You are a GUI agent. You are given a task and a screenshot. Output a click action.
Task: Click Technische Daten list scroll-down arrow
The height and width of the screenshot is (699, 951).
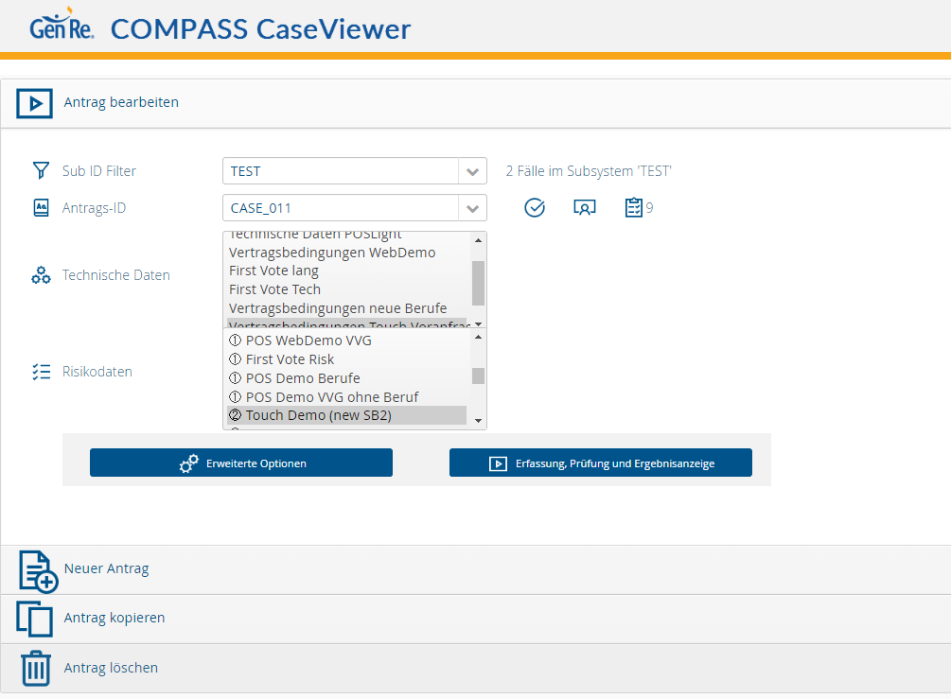pyautogui.click(x=479, y=324)
